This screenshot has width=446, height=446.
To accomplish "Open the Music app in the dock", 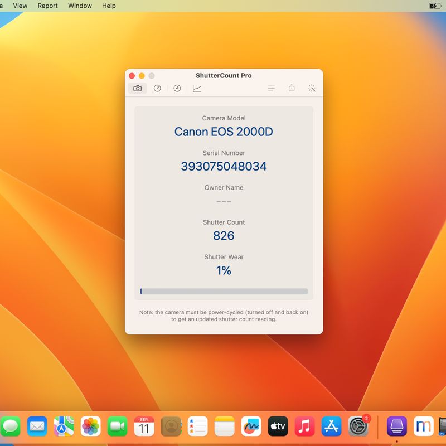I will [x=304, y=426].
